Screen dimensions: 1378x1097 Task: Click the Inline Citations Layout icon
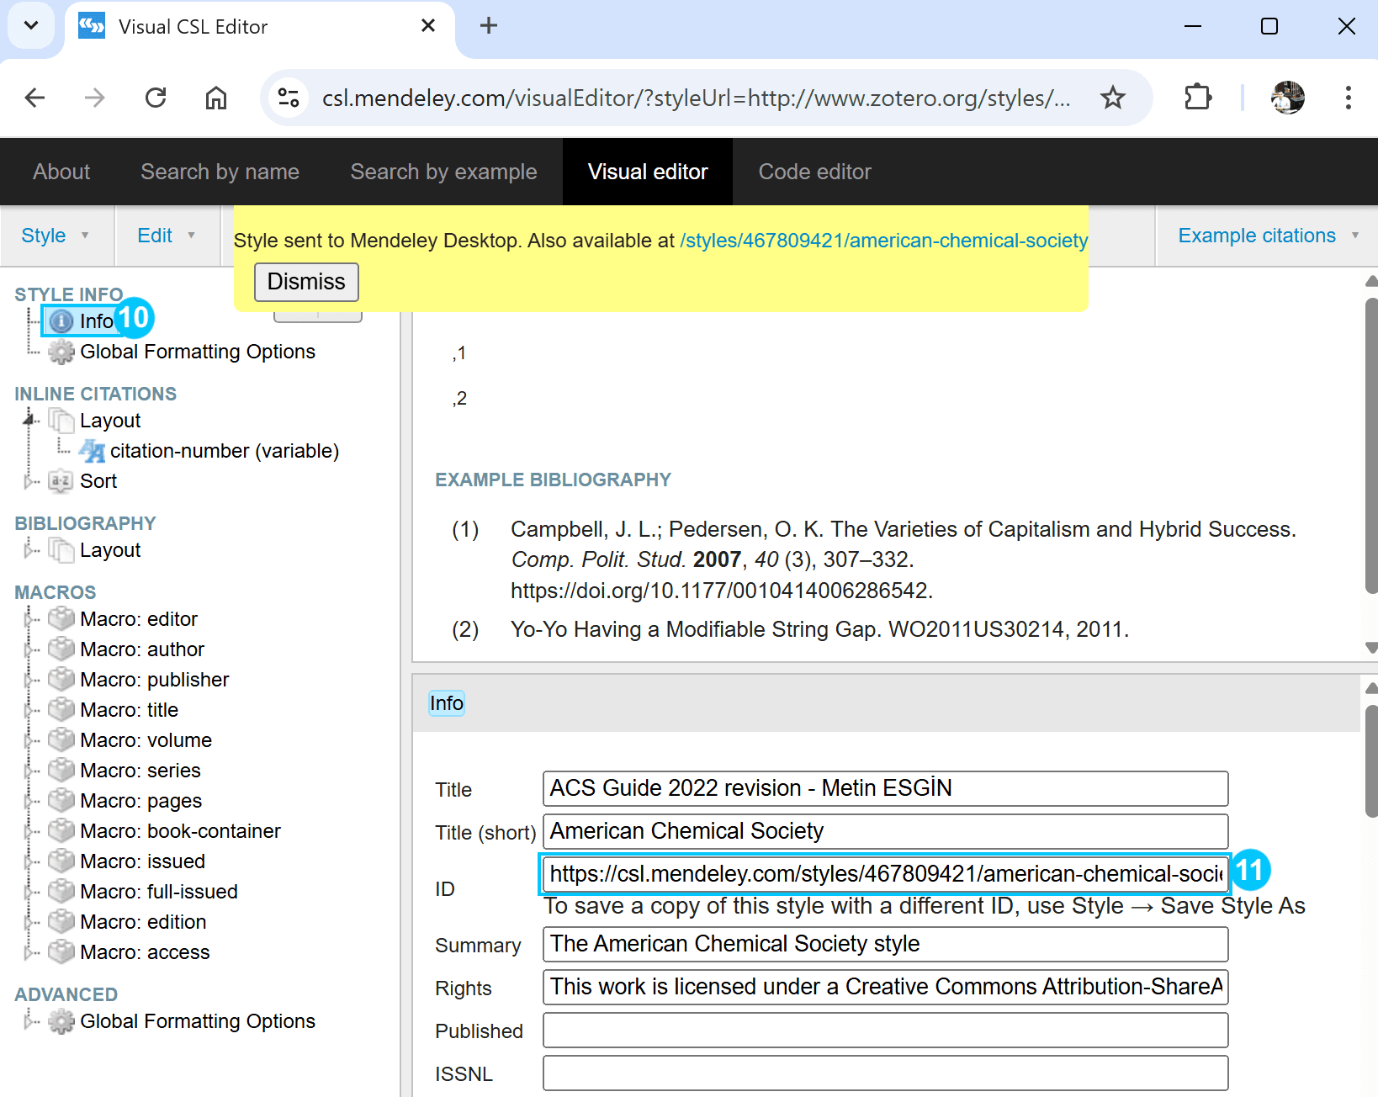coord(61,421)
